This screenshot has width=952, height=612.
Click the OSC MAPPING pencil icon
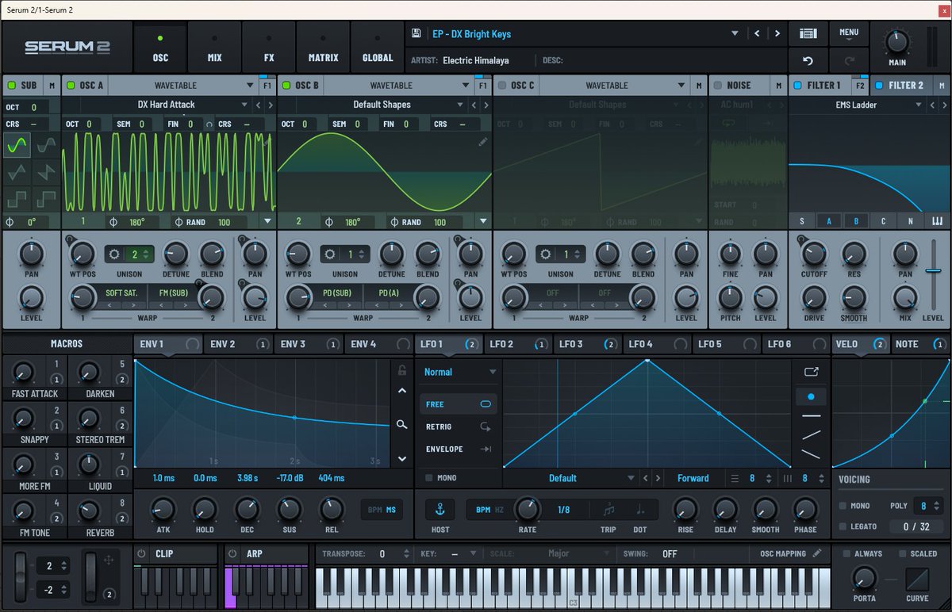pyautogui.click(x=817, y=553)
